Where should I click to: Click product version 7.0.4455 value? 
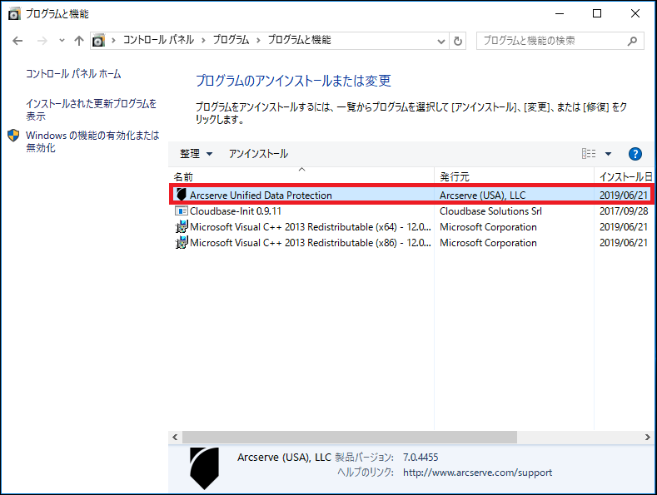coord(421,458)
